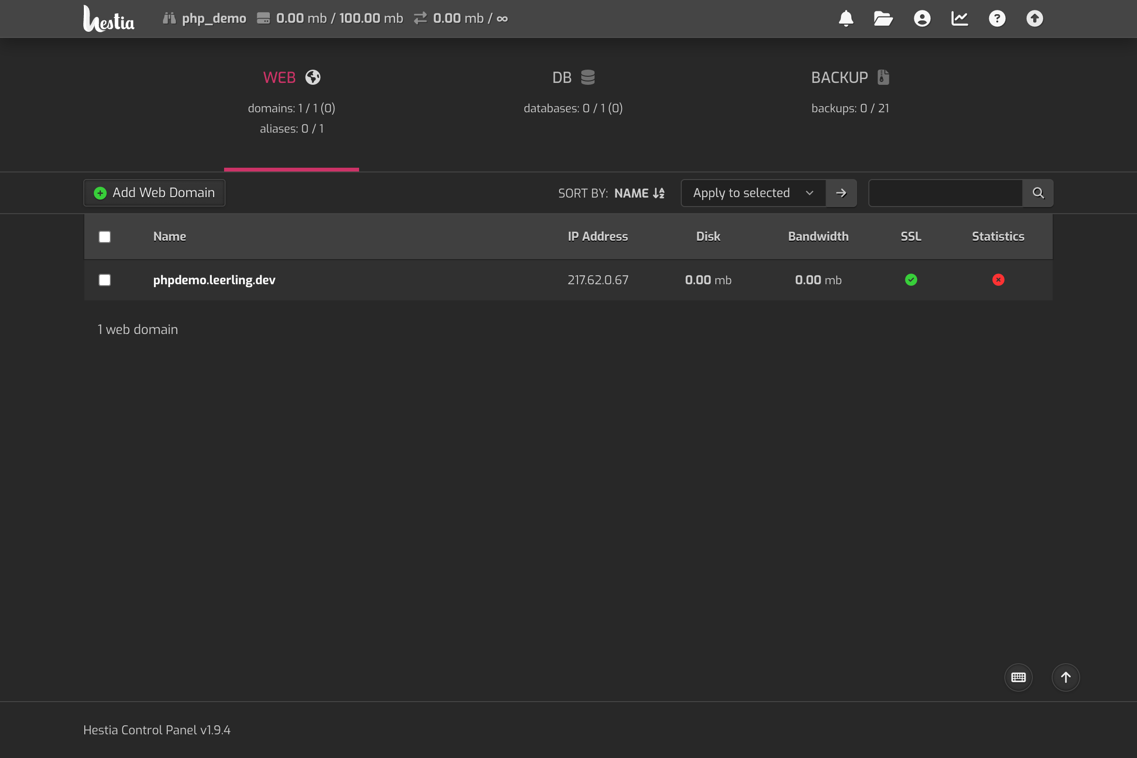Click the apply arrow button next to dropdown
Screen dimensions: 1137x758
pyautogui.click(x=841, y=193)
